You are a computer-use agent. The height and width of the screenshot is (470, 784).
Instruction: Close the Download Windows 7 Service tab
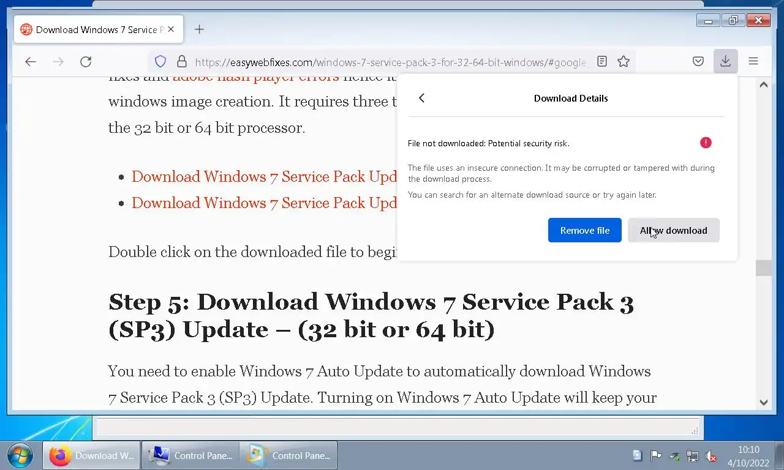coord(171,29)
